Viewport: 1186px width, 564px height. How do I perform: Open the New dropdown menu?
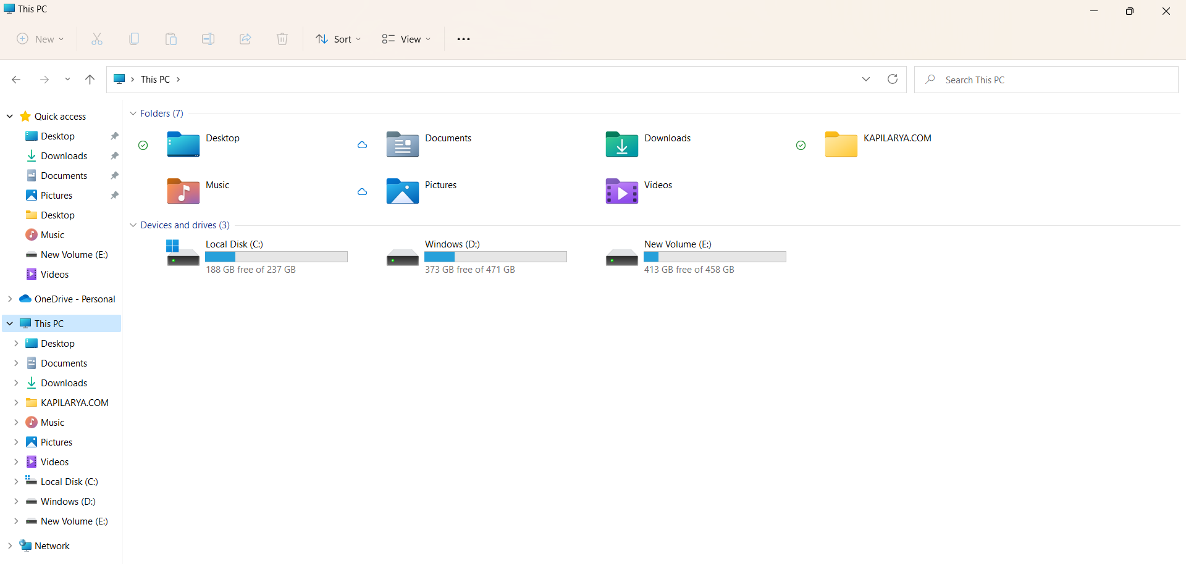(x=40, y=39)
